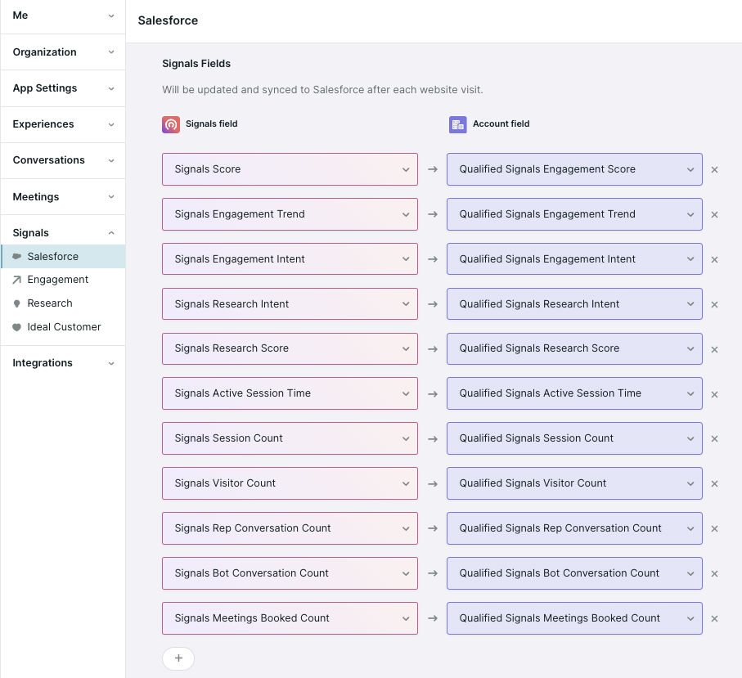Open the Signals Session Count dropdown
This screenshot has width=742, height=678.
[290, 438]
